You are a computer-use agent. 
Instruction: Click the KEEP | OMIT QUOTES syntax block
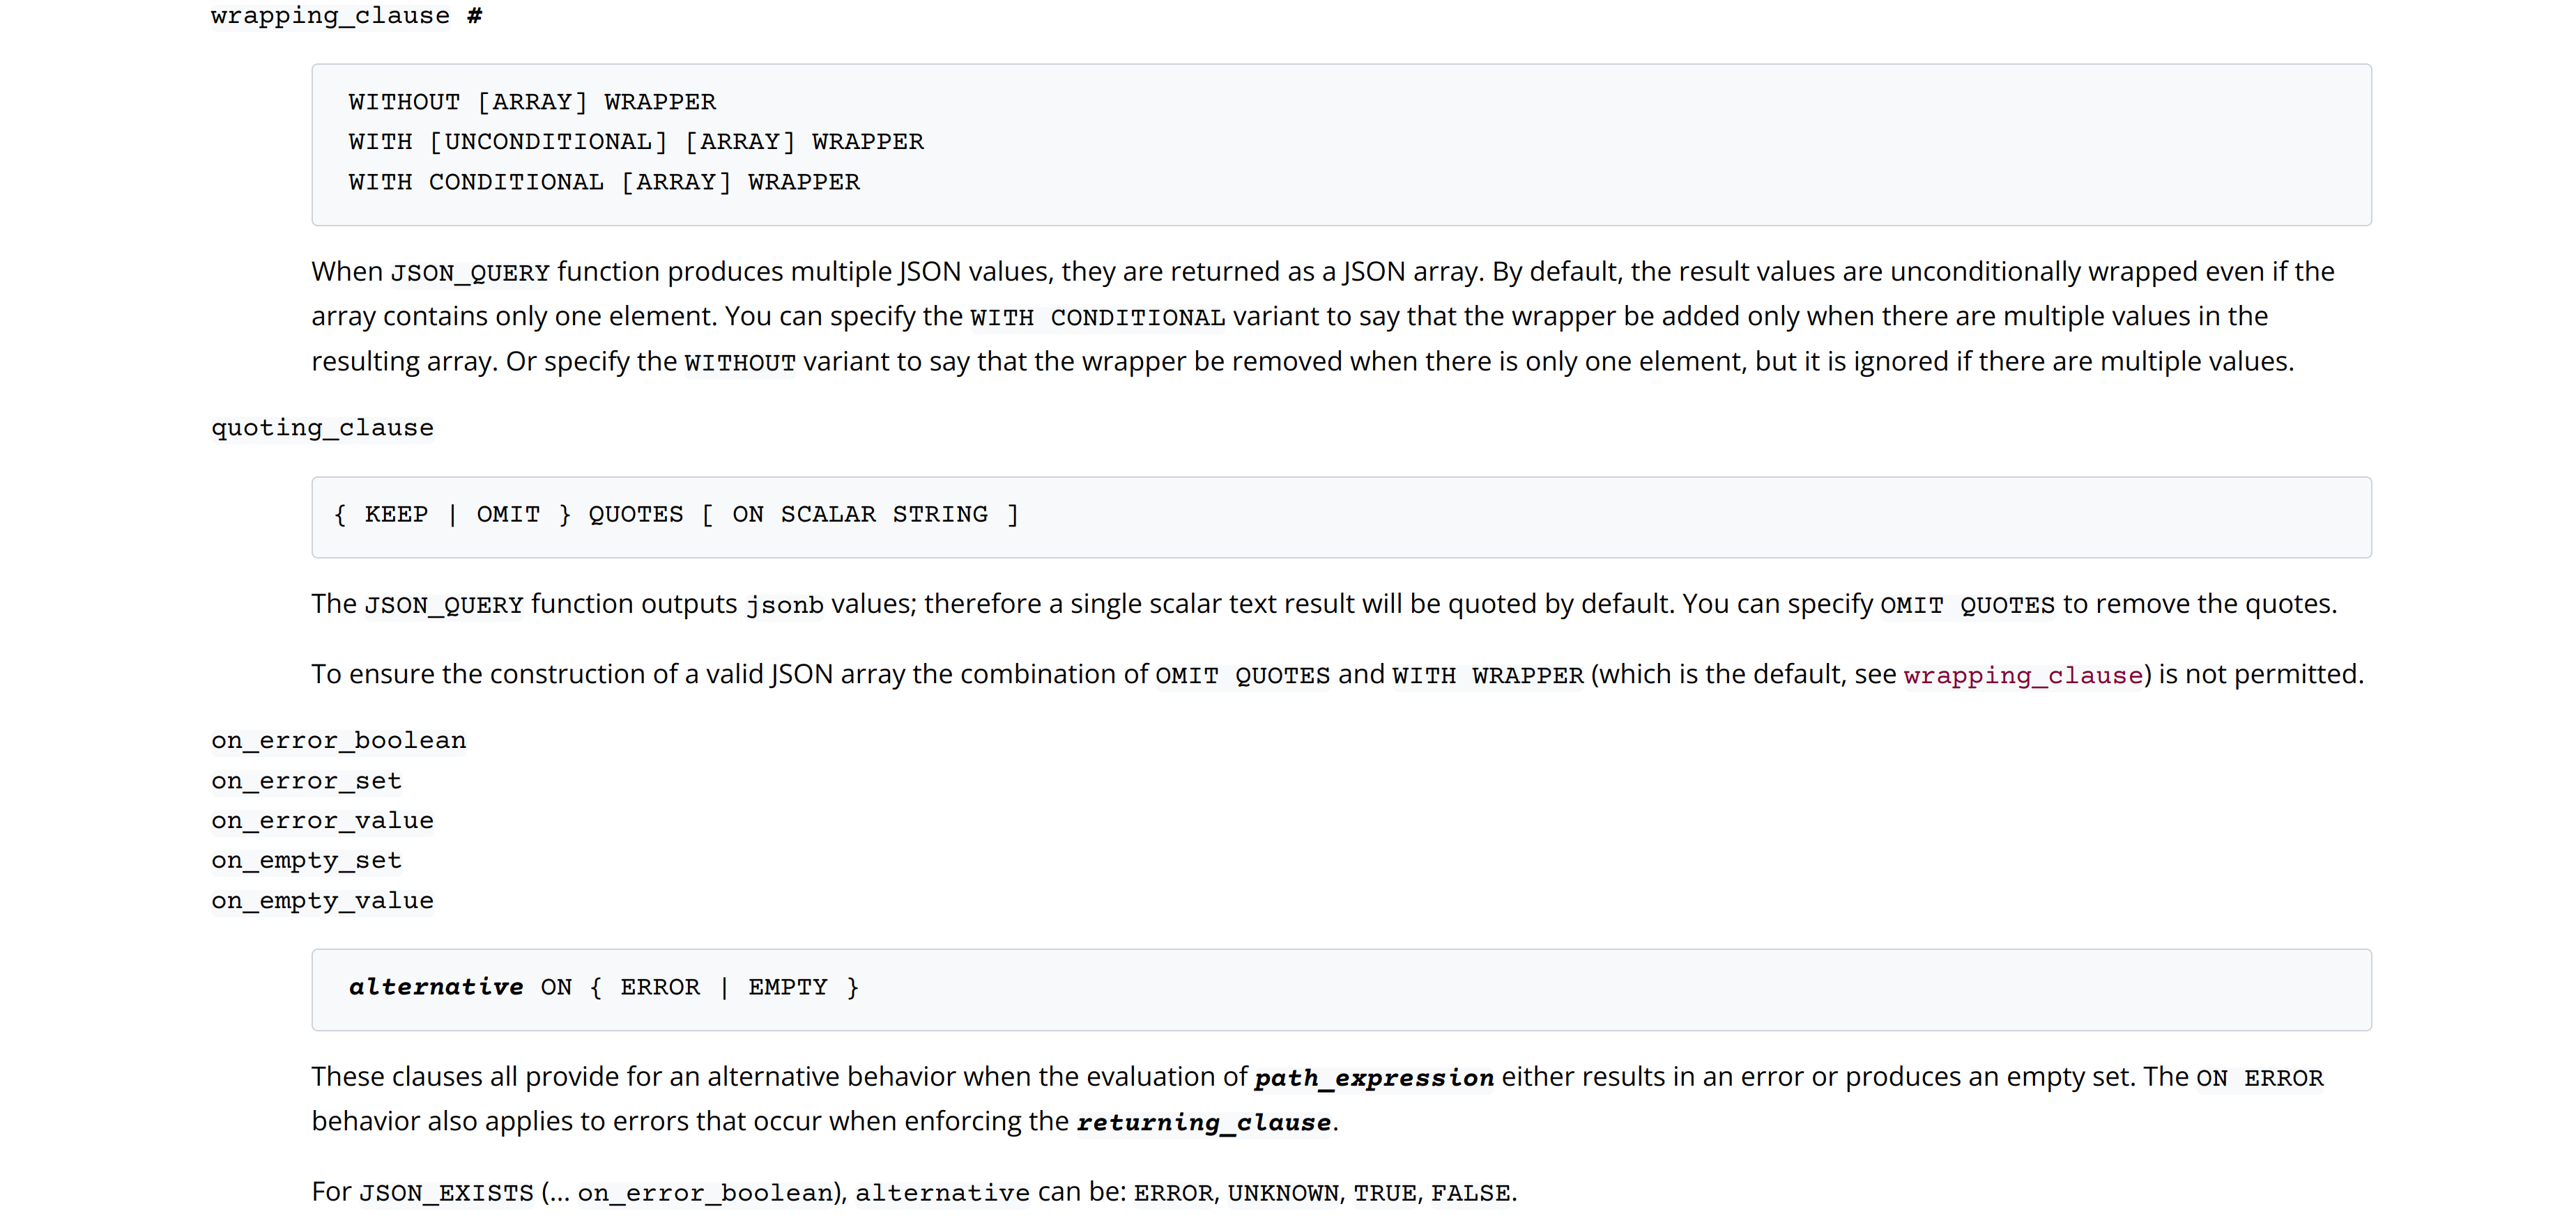676,515
